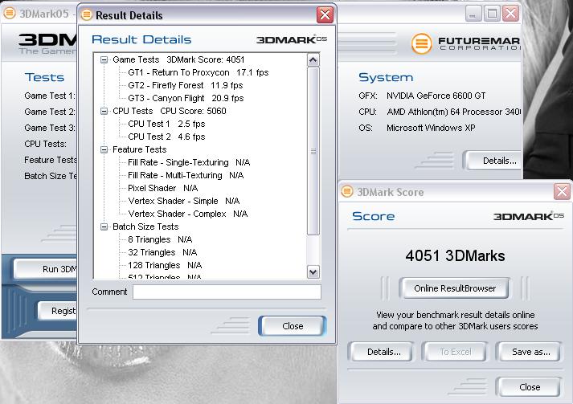The width and height of the screenshot is (573, 404).
Task: Click the Run 3DMark button
Action: point(46,269)
